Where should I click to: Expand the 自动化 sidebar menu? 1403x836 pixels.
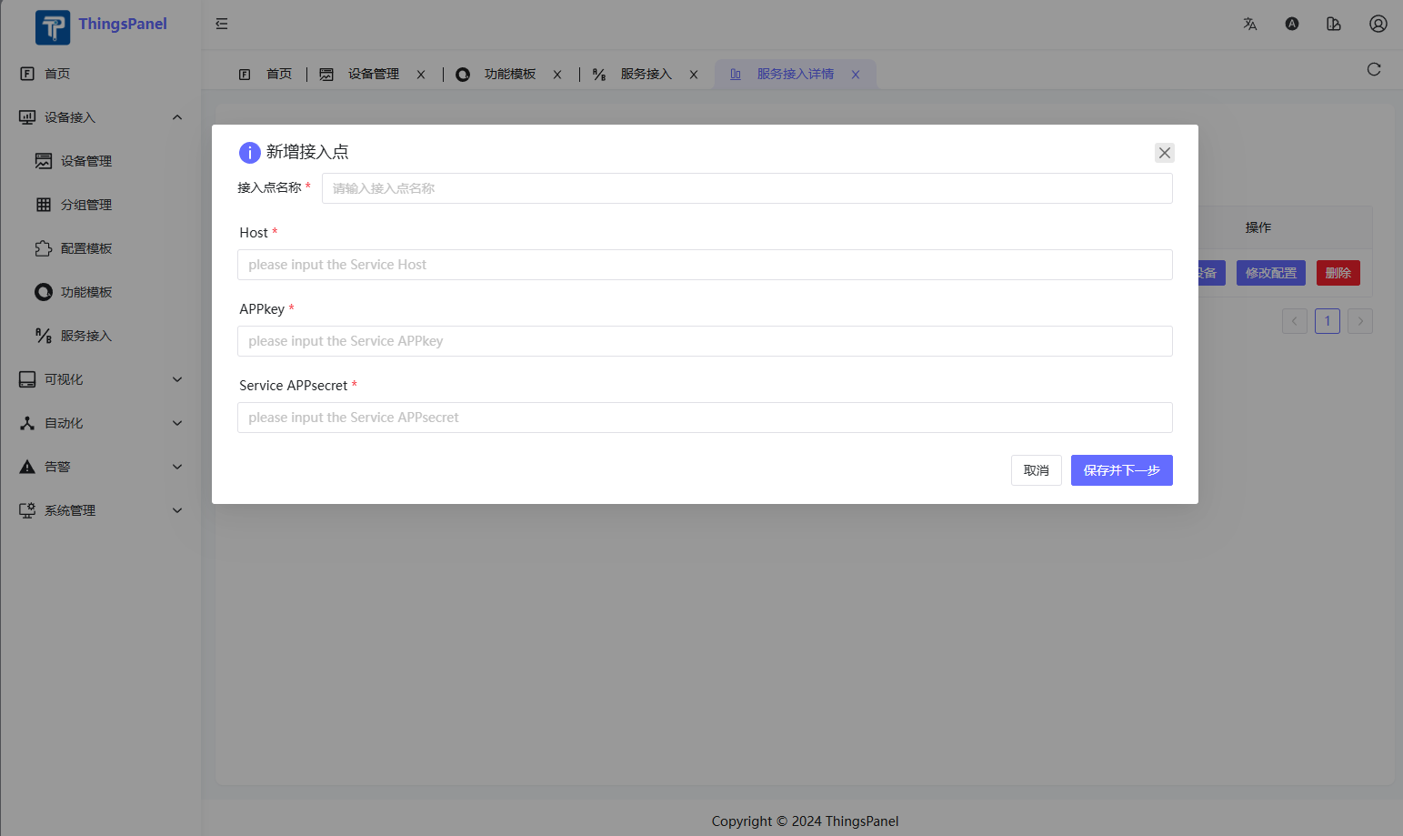177,423
